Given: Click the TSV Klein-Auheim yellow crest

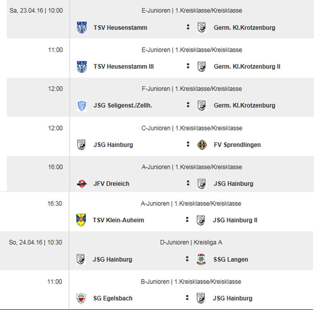Looking at the screenshot, I should (x=81, y=220).
